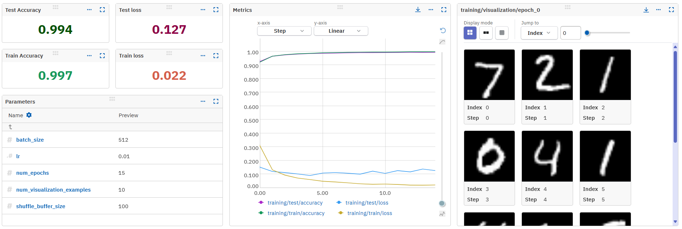
Task: Click the smoothing curve icon above chart slider
Action: [442, 42]
